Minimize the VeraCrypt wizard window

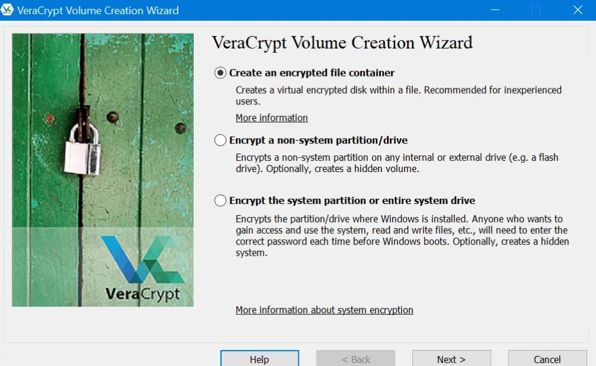(495, 10)
